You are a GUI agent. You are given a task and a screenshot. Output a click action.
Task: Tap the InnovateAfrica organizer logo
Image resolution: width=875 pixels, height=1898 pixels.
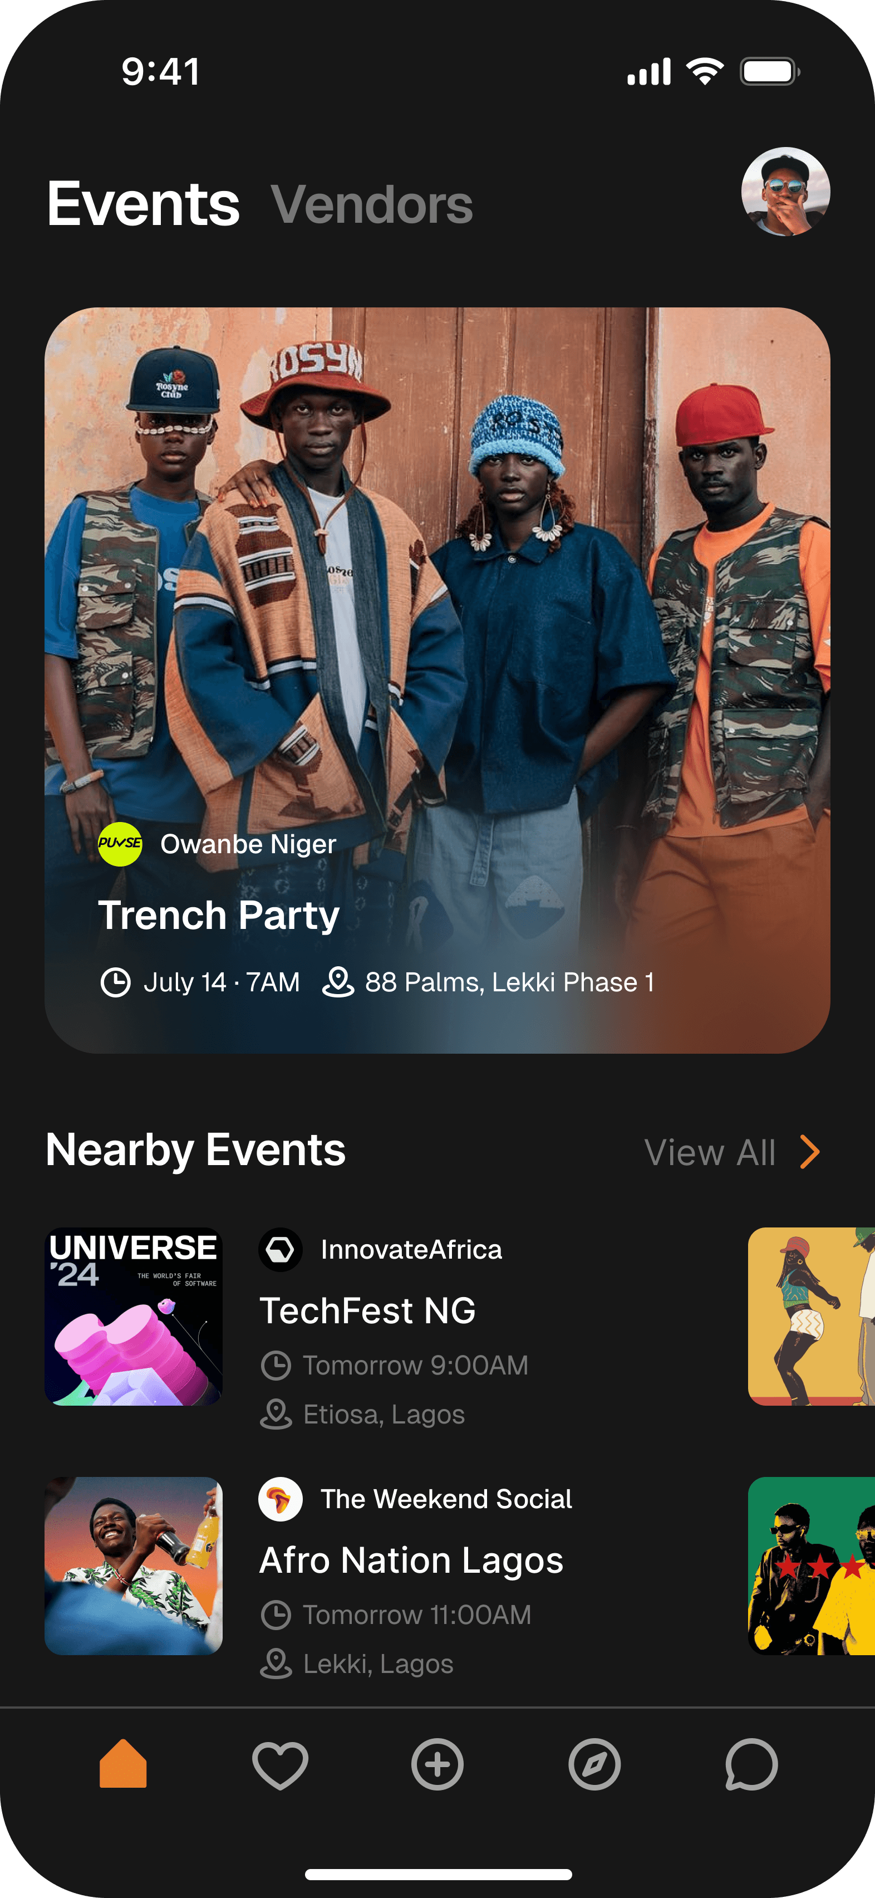click(x=280, y=1250)
